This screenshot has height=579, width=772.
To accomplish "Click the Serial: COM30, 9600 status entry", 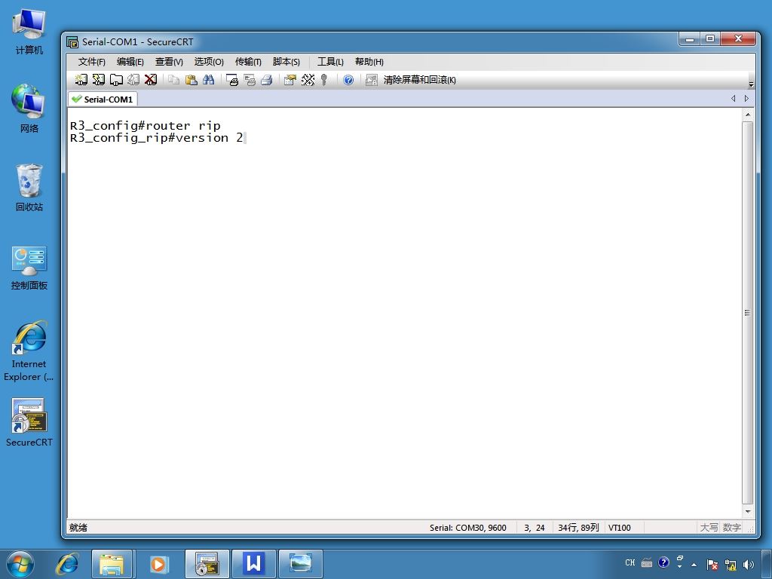I will [x=467, y=528].
